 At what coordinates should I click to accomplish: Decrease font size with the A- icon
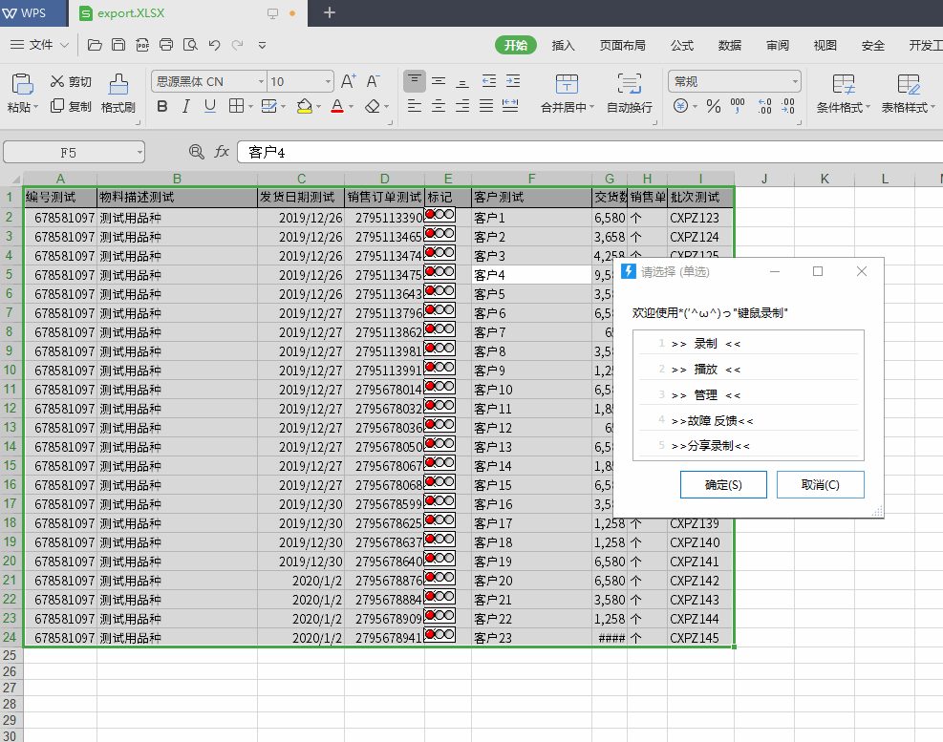[x=374, y=81]
